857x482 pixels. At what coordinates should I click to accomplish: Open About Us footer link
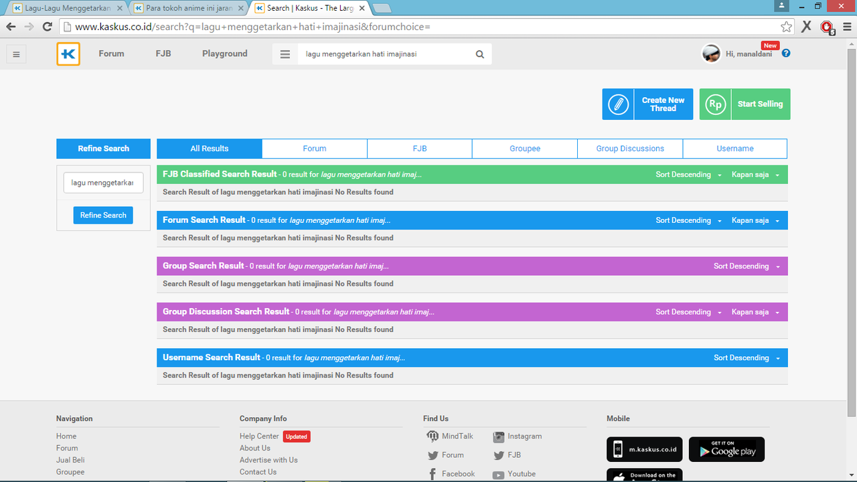pos(255,449)
